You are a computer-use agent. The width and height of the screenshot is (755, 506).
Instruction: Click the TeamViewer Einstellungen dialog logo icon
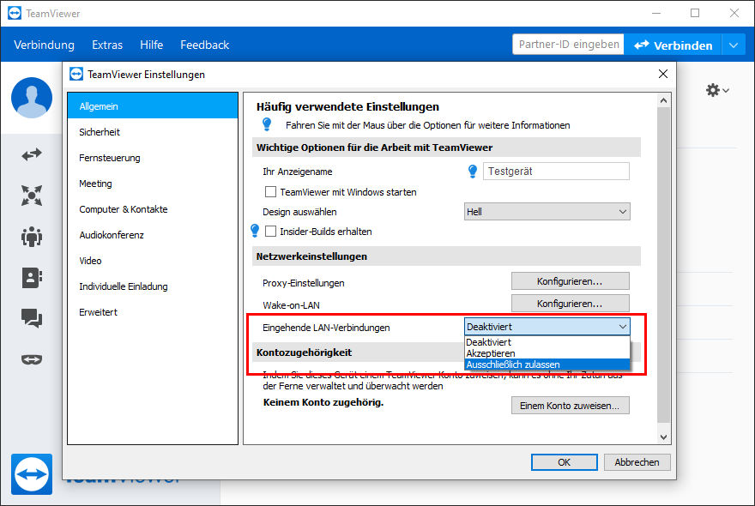[76, 74]
